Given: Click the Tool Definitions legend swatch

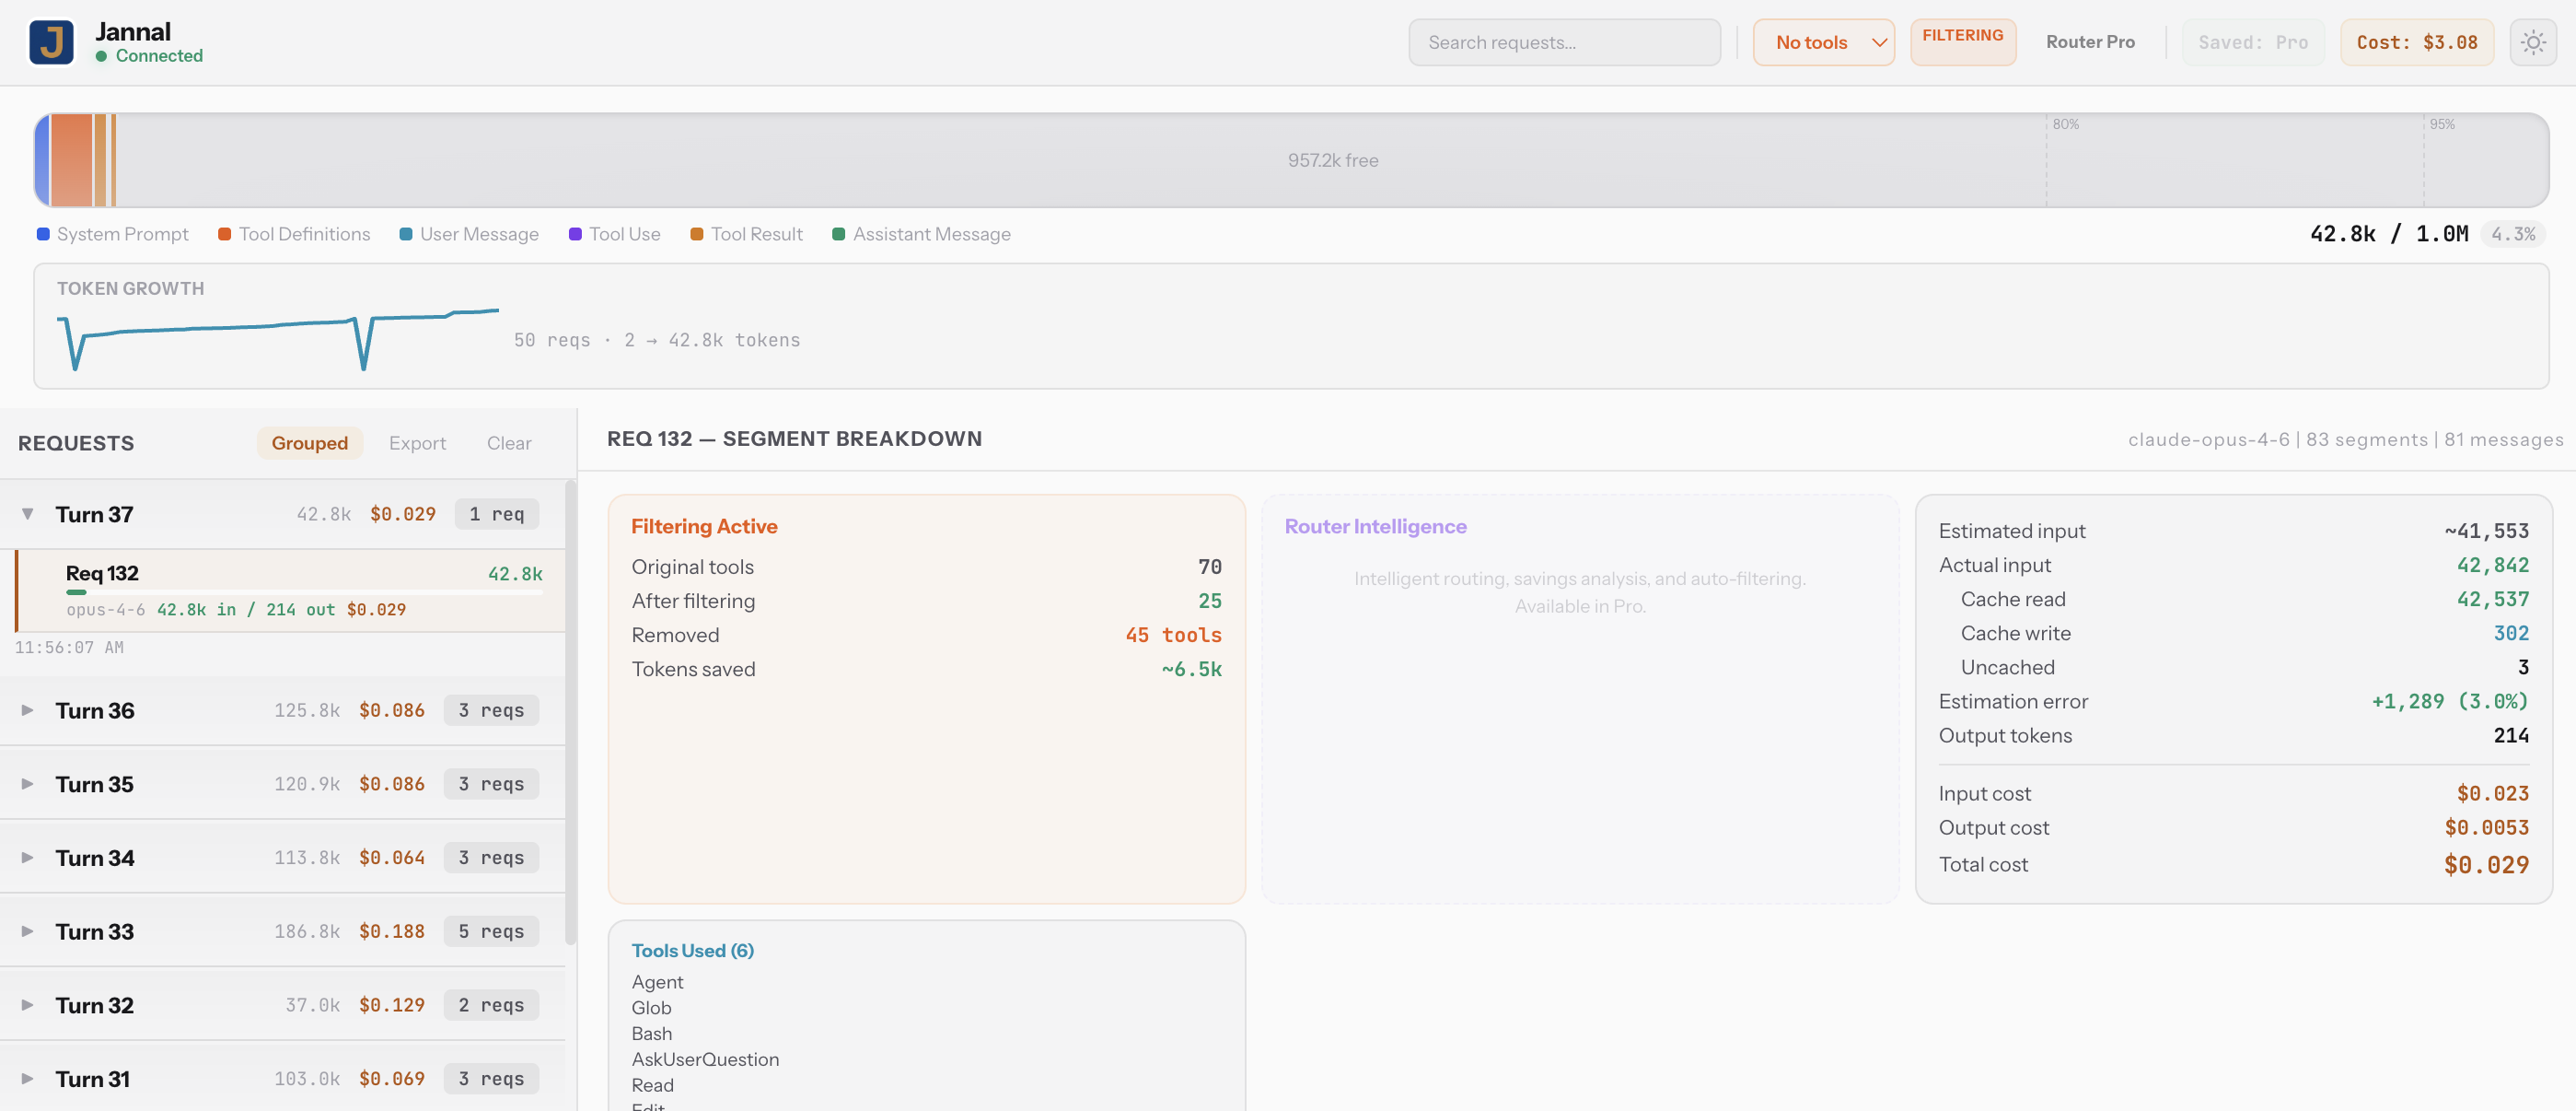Looking at the screenshot, I should (x=223, y=233).
